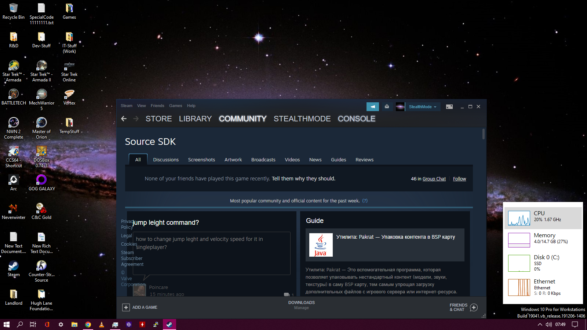Open DOWNLOADS Manage at the bottom bar

[x=302, y=305]
